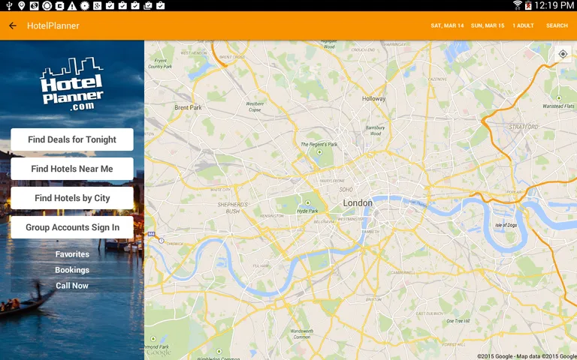577x360 pixels.
Task: Tap the 12:19 PM clock
Action: [x=554, y=5]
